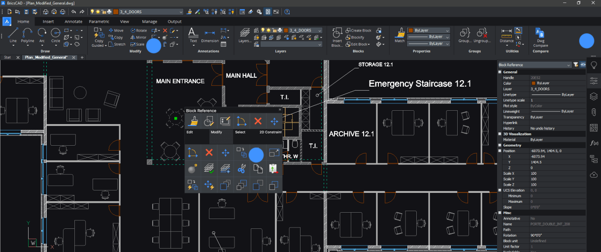Open the Home ribbon tab
601x252 pixels.
pos(23,22)
